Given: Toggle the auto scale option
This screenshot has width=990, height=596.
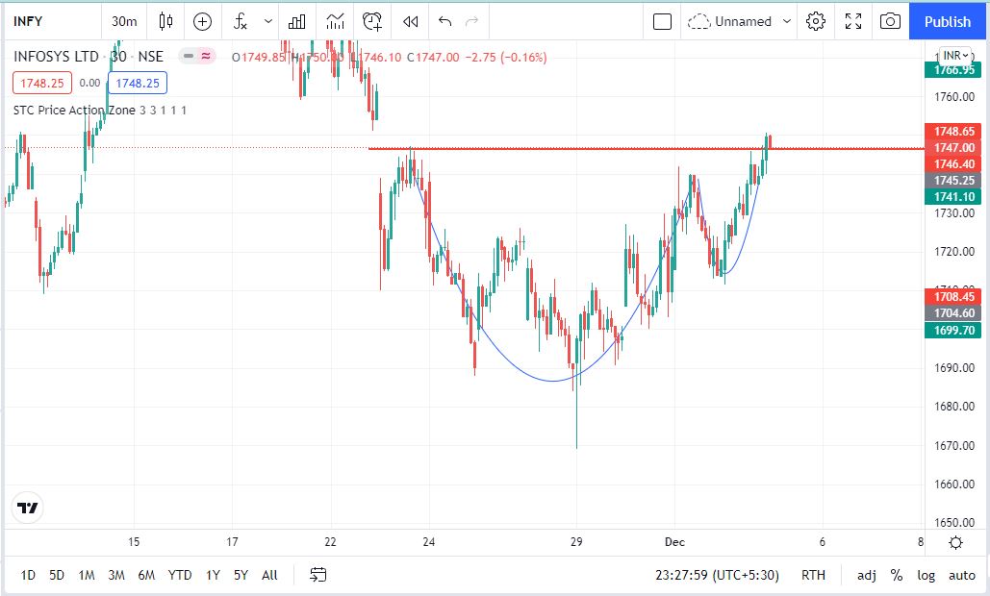Looking at the screenshot, I should [961, 575].
